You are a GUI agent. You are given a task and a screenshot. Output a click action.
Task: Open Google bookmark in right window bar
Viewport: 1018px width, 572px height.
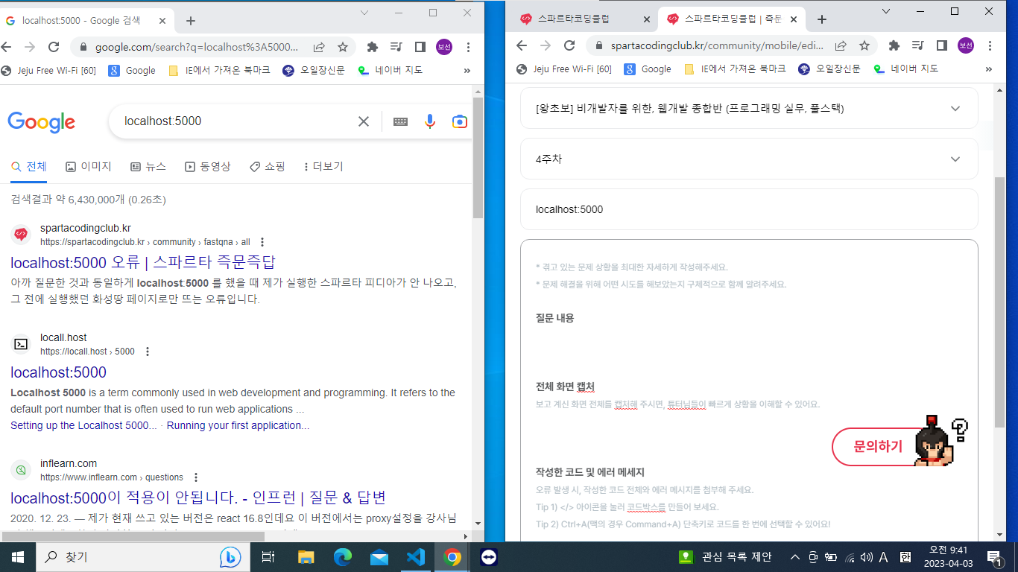tap(648, 69)
